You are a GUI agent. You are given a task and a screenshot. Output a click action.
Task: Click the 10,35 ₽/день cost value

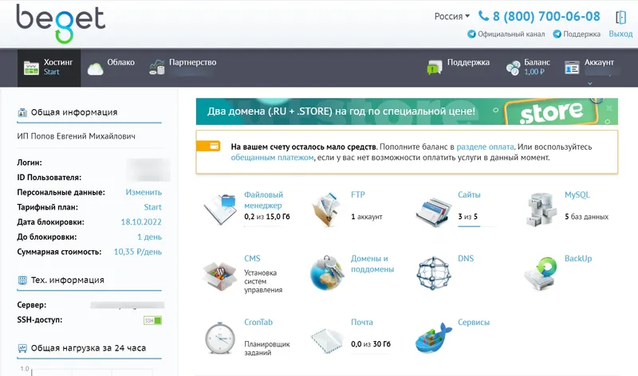(137, 252)
